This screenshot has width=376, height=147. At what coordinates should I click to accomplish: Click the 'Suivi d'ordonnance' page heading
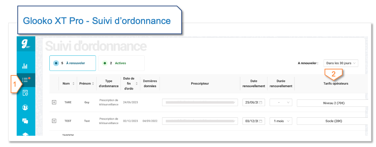(x=96, y=46)
